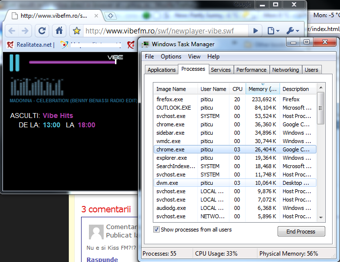Sort by Memory column header
The width and height of the screenshot is (340, 262).
pos(262,89)
